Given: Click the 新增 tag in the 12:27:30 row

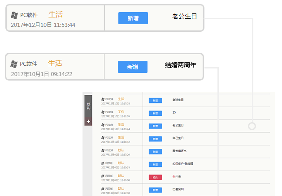Looking at the screenshot, I should click(x=155, y=190).
